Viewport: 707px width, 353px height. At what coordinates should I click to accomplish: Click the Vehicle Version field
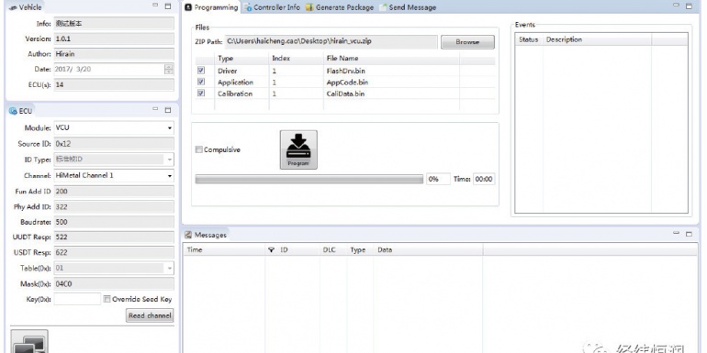click(114, 39)
